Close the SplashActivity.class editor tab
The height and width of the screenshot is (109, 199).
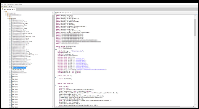click(x=70, y=12)
